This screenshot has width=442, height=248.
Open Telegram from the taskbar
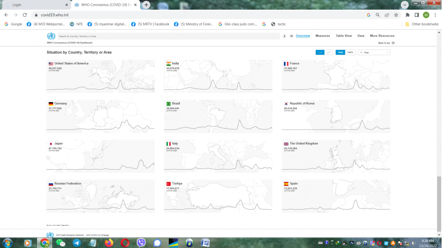pos(76,243)
